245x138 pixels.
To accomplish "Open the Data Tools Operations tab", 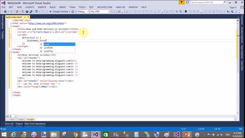I will 35,123.
